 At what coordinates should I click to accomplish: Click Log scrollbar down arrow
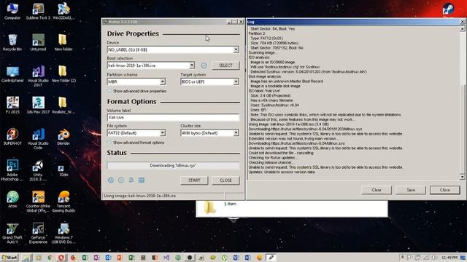pyautogui.click(x=462, y=177)
